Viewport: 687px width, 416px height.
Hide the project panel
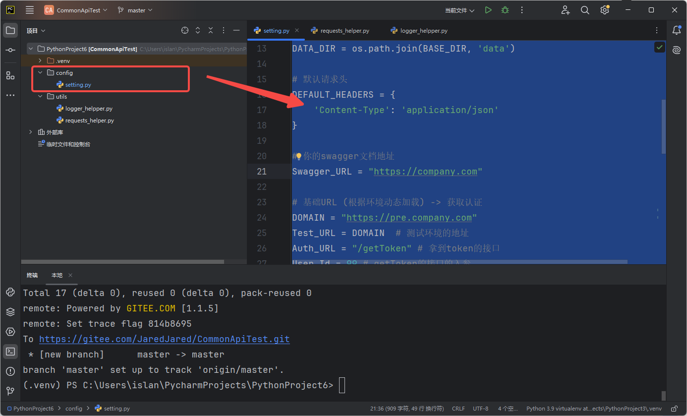click(236, 31)
